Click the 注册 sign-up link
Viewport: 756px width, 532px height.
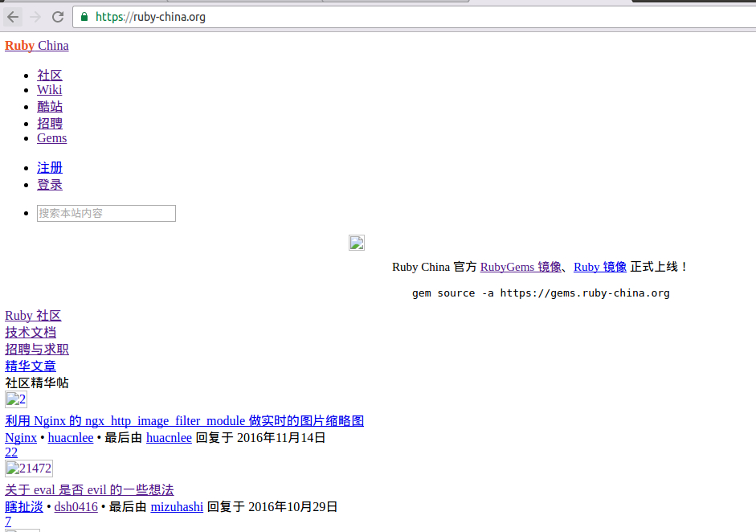50,168
